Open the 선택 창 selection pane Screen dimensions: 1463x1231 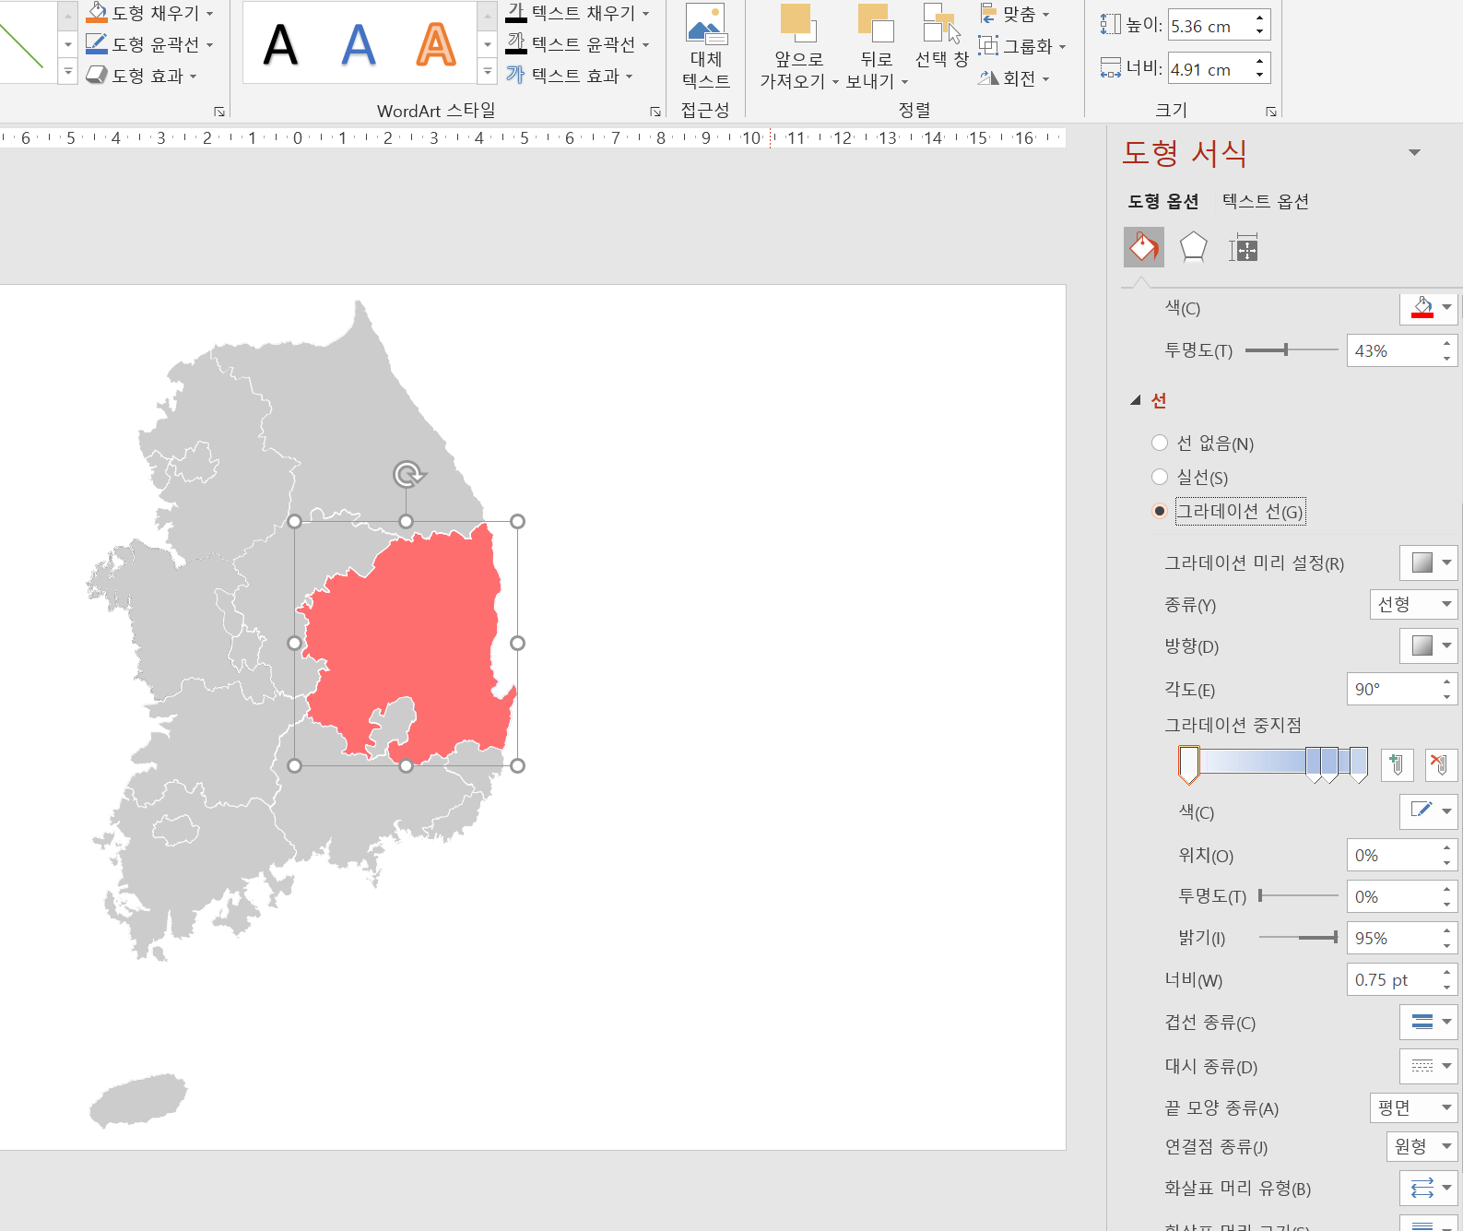coord(942,37)
